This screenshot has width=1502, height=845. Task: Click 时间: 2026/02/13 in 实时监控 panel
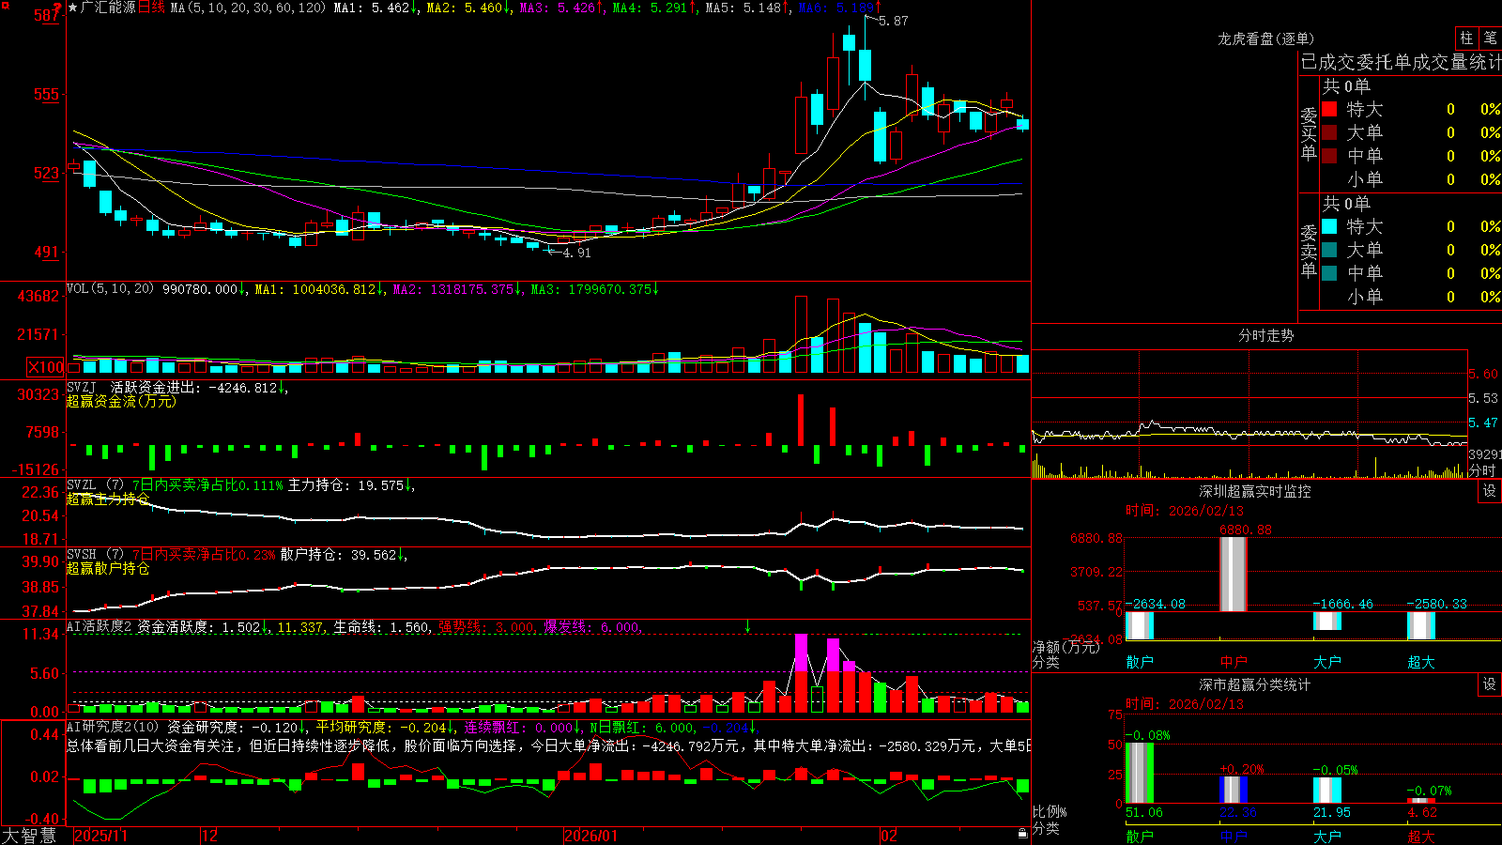[x=1185, y=511]
